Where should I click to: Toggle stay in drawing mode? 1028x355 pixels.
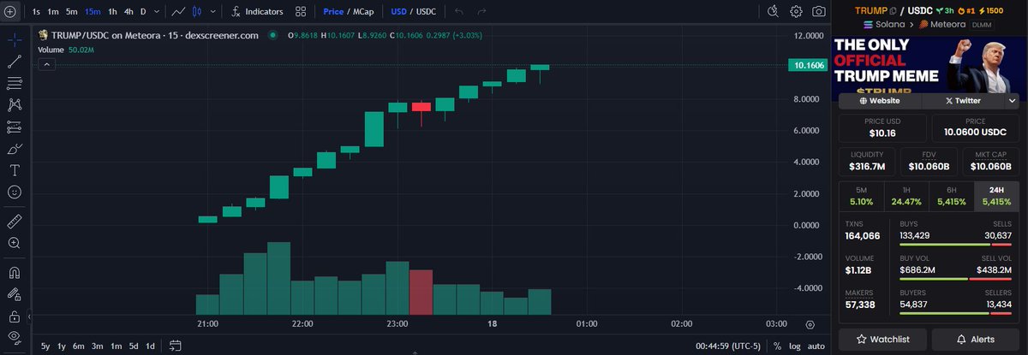click(x=14, y=294)
